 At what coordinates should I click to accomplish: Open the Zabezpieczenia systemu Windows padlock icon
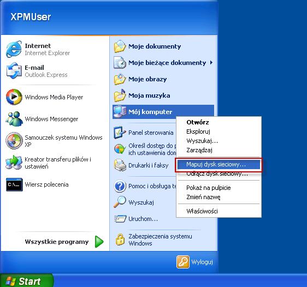[120, 240]
